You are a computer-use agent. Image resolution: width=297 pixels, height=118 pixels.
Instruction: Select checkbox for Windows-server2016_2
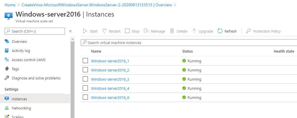coord(85,70)
